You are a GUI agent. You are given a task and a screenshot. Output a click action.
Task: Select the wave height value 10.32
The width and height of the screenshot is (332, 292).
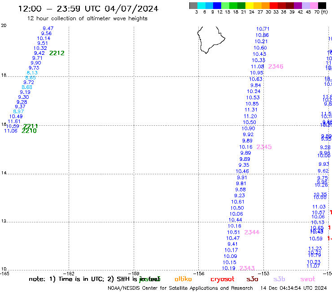tap(40, 48)
